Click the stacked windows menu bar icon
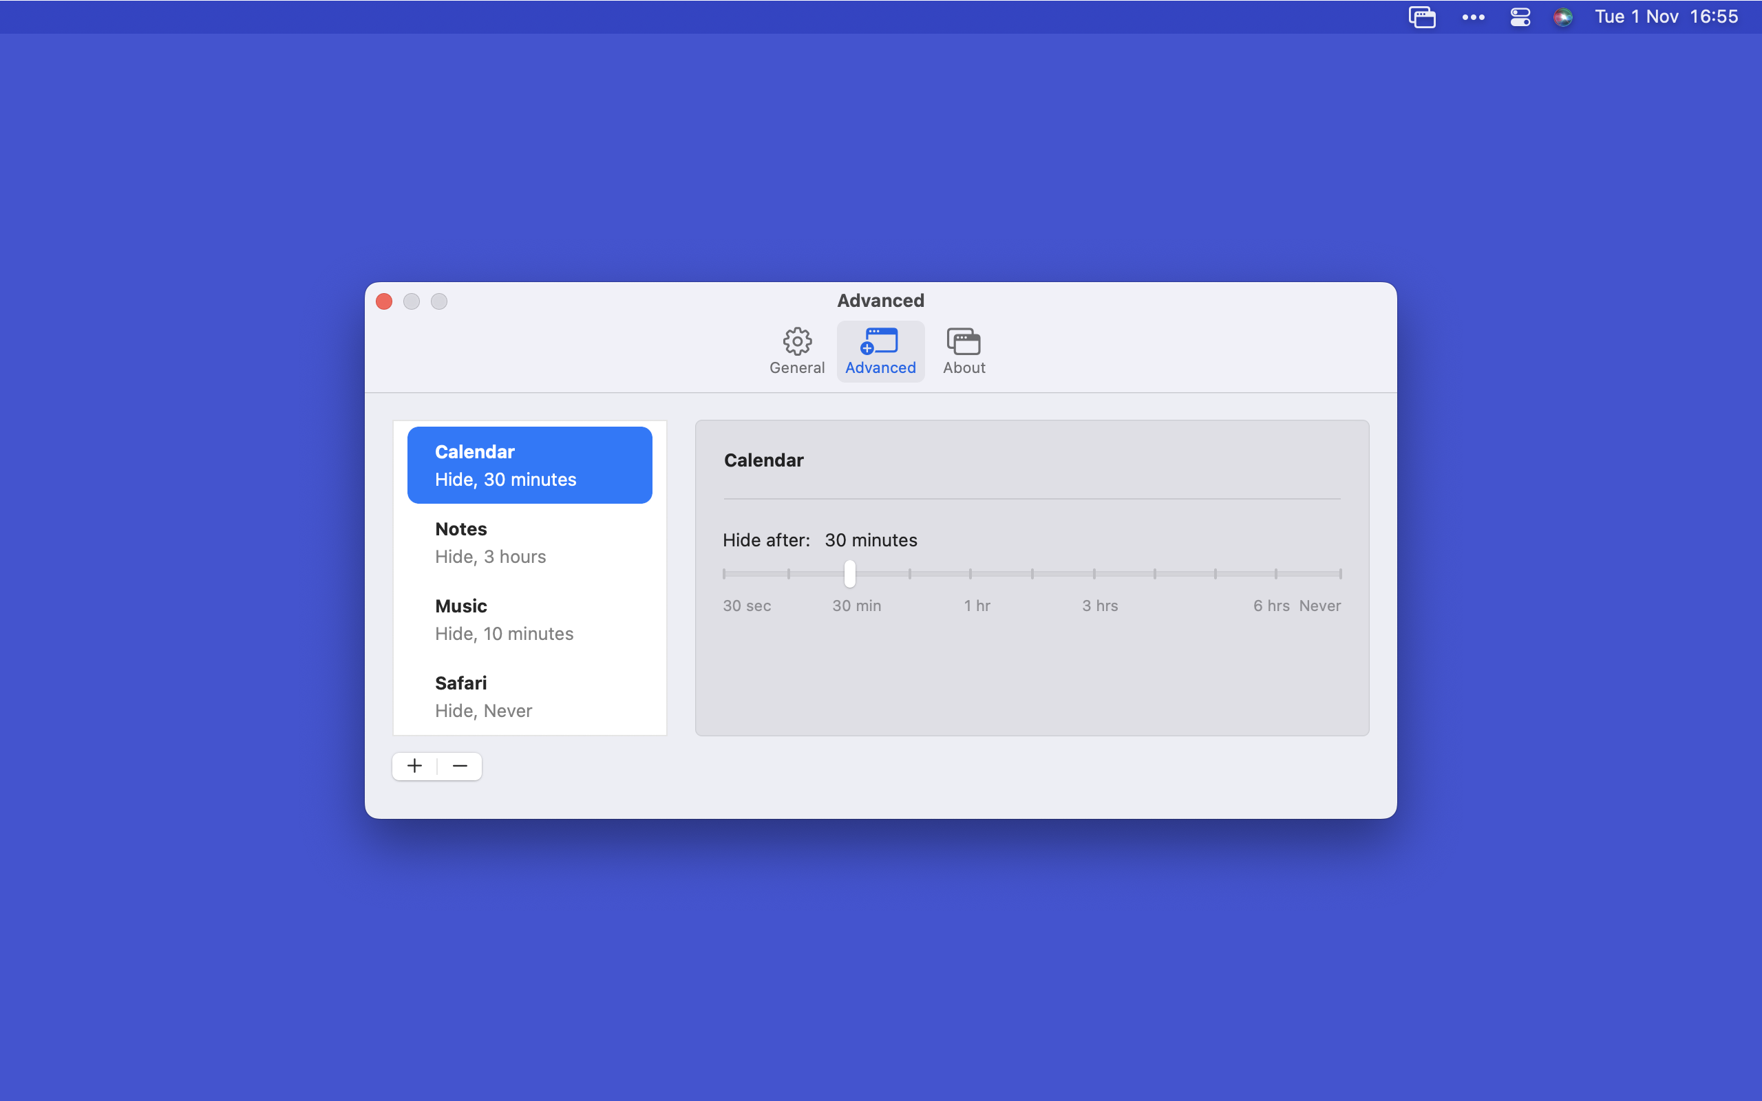The height and width of the screenshot is (1101, 1762). (x=1421, y=17)
